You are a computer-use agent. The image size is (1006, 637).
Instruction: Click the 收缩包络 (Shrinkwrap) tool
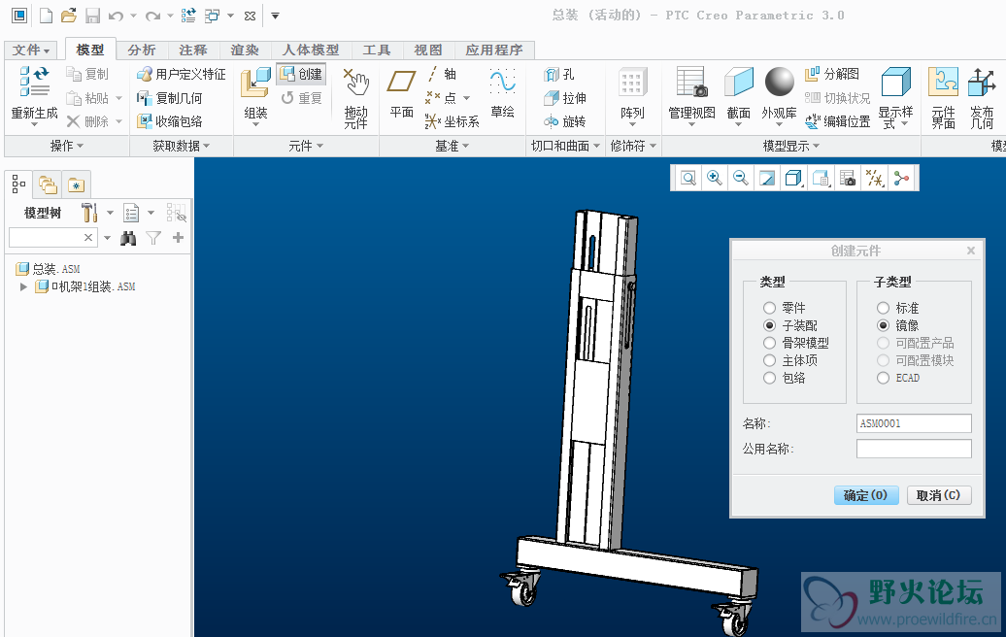point(169,122)
